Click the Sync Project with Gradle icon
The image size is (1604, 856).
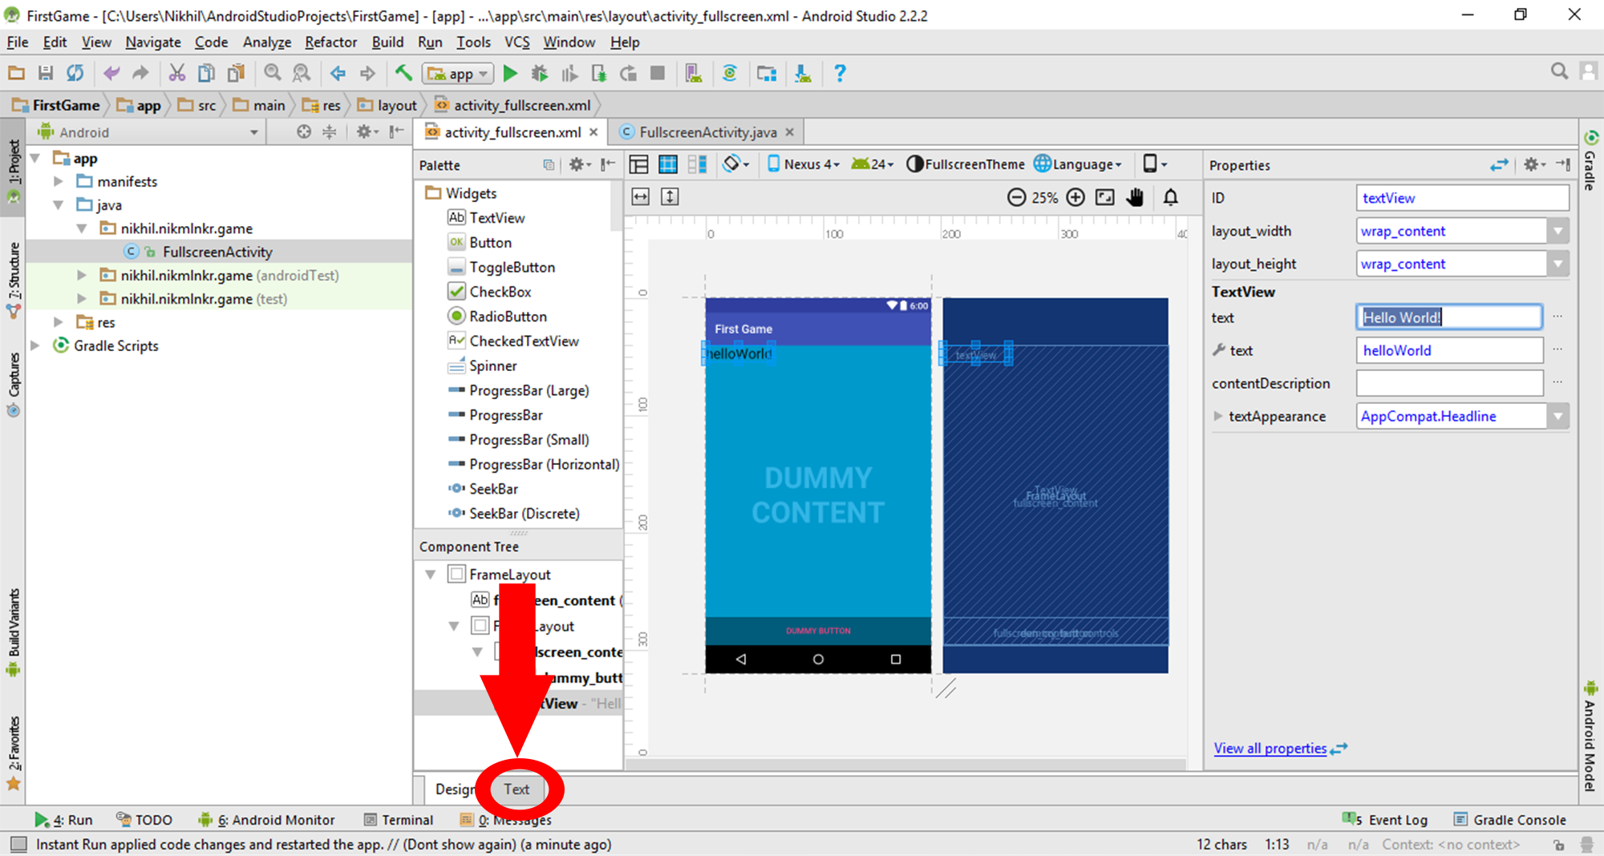(x=730, y=74)
